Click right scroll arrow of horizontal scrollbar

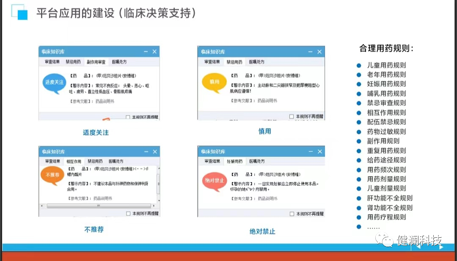pyautogui.click(x=154, y=206)
